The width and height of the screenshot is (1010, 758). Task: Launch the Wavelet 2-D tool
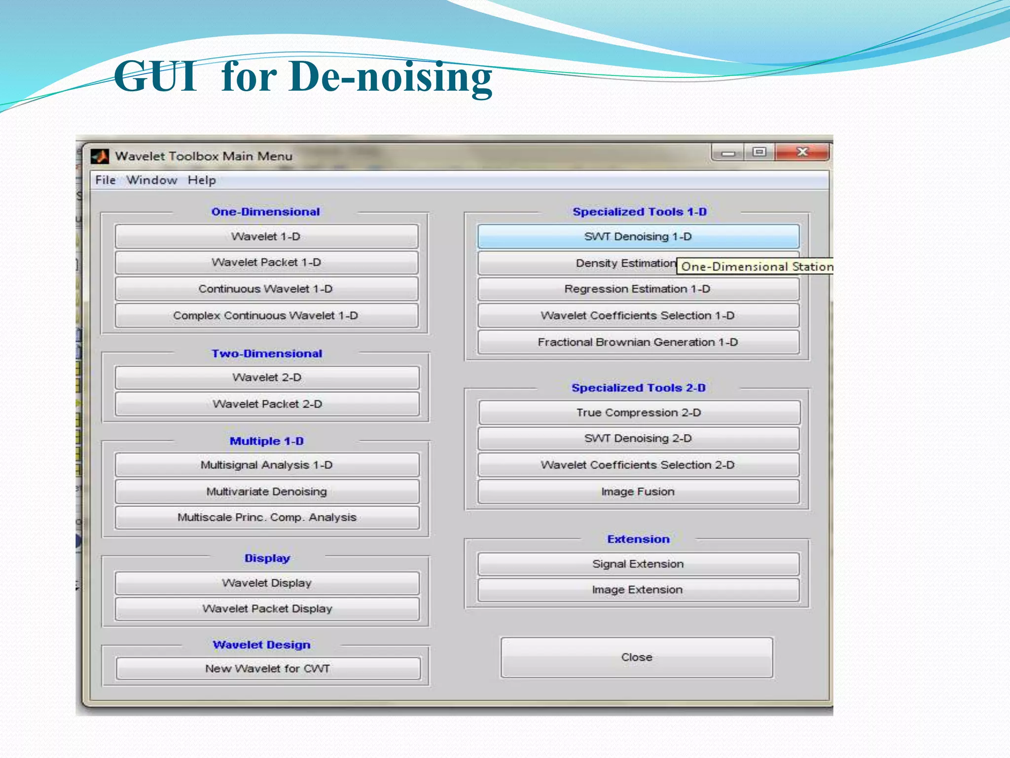[267, 378]
